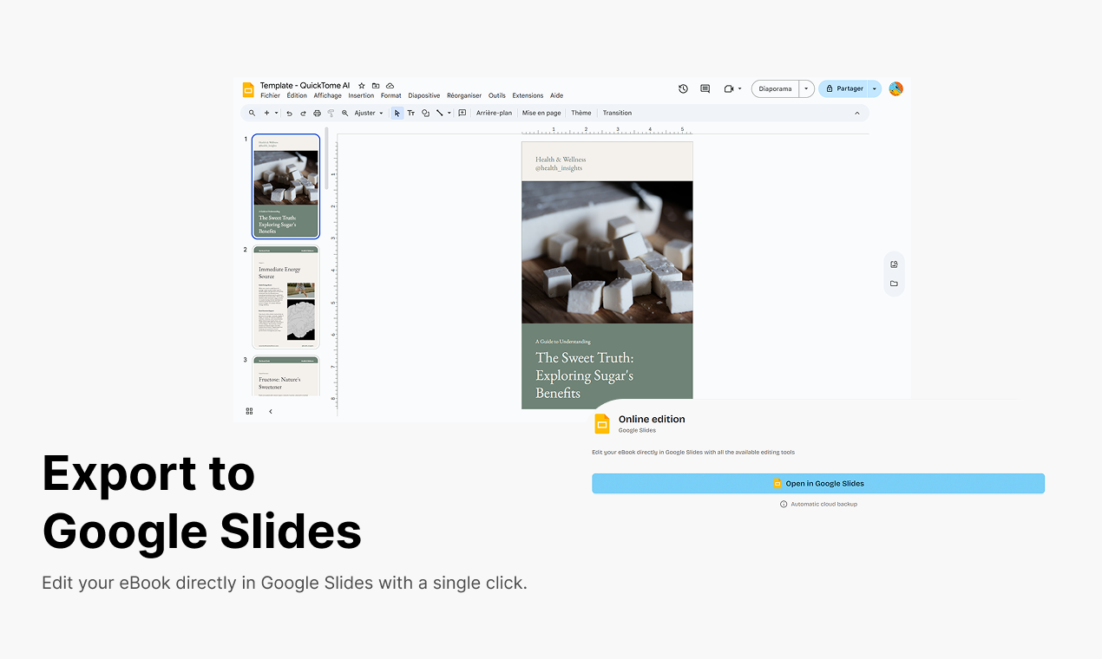Click the slide title The Sweet Truth
This screenshot has width=1102, height=659.
pyautogui.click(x=584, y=375)
